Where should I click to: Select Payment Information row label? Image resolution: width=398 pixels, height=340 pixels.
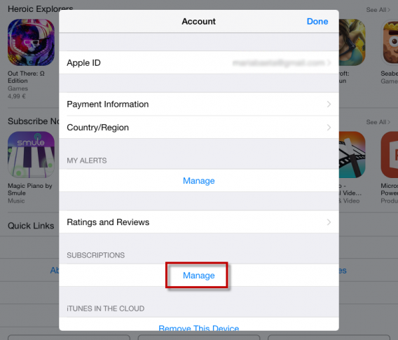coord(108,104)
